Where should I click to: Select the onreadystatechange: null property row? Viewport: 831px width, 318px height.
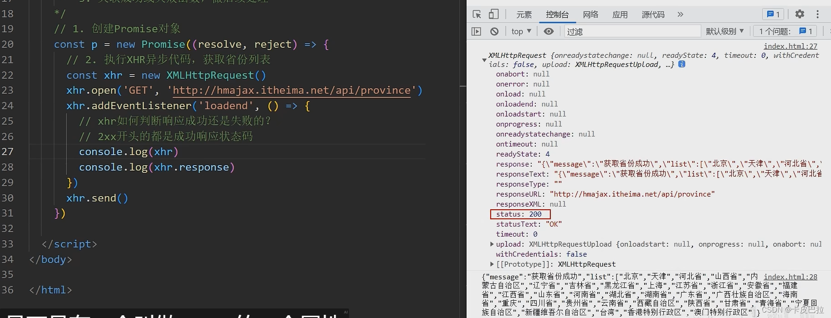pos(545,134)
